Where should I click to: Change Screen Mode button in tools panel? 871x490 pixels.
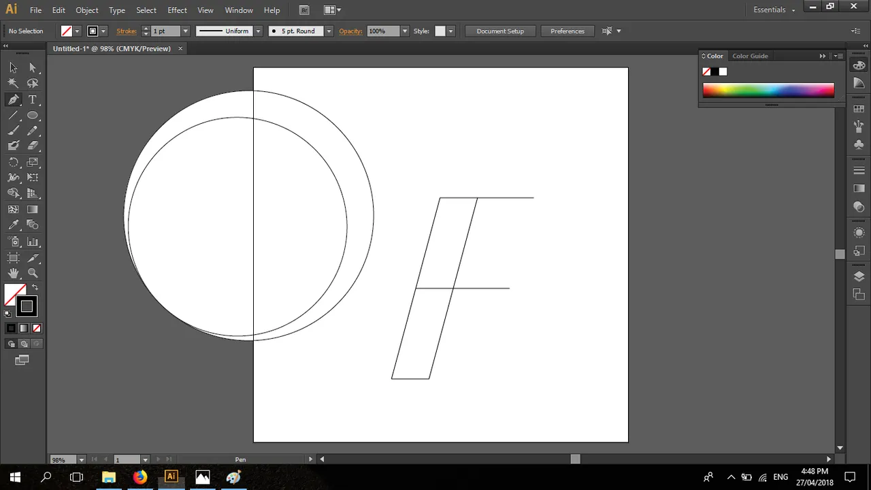point(22,360)
